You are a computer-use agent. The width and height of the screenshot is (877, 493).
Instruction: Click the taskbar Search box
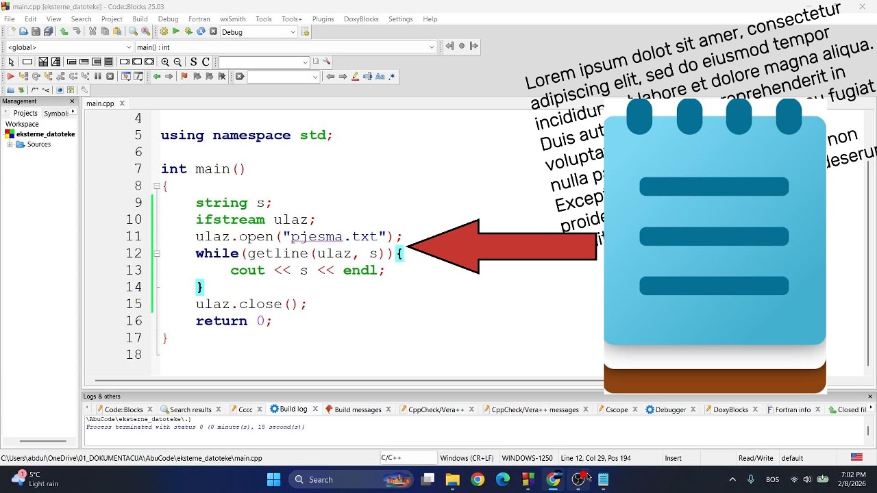[351, 479]
